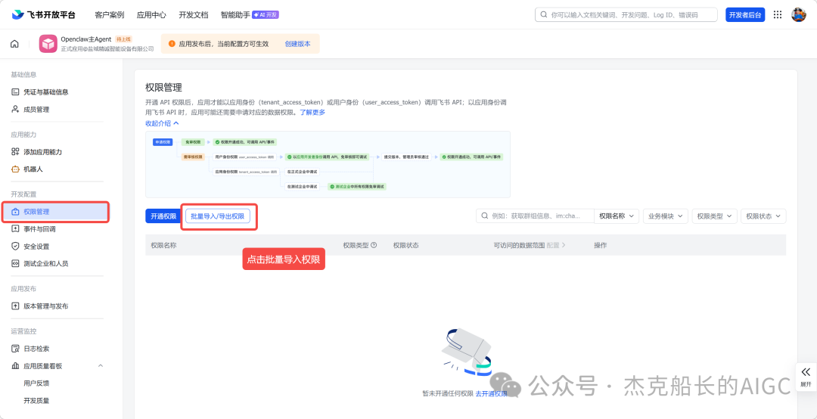The width and height of the screenshot is (817, 419).
Task: Click the 去开通权限 link
Action: coord(492,394)
